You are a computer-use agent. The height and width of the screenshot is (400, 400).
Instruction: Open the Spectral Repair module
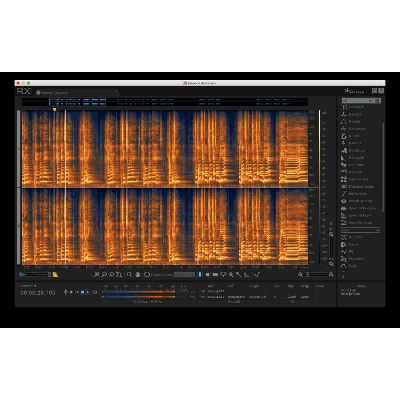pyautogui.click(x=357, y=216)
